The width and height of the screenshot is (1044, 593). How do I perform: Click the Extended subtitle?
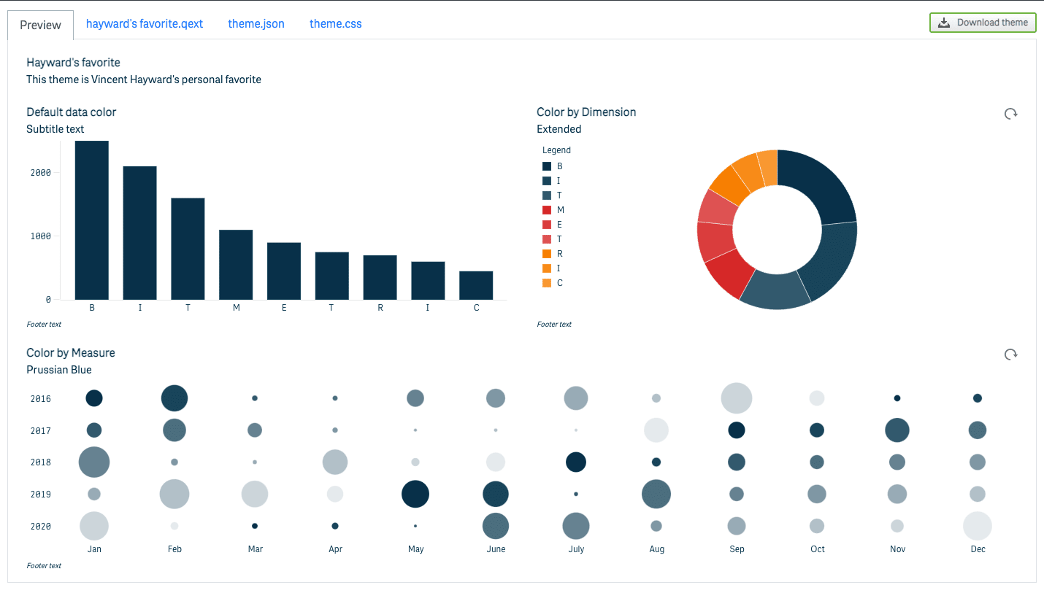pyautogui.click(x=559, y=129)
